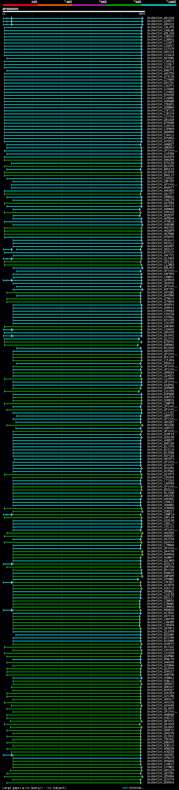The height and width of the screenshot is (790, 179).
Task: Click the purple ~60% identity legend segment
Action: pos(90,5)
